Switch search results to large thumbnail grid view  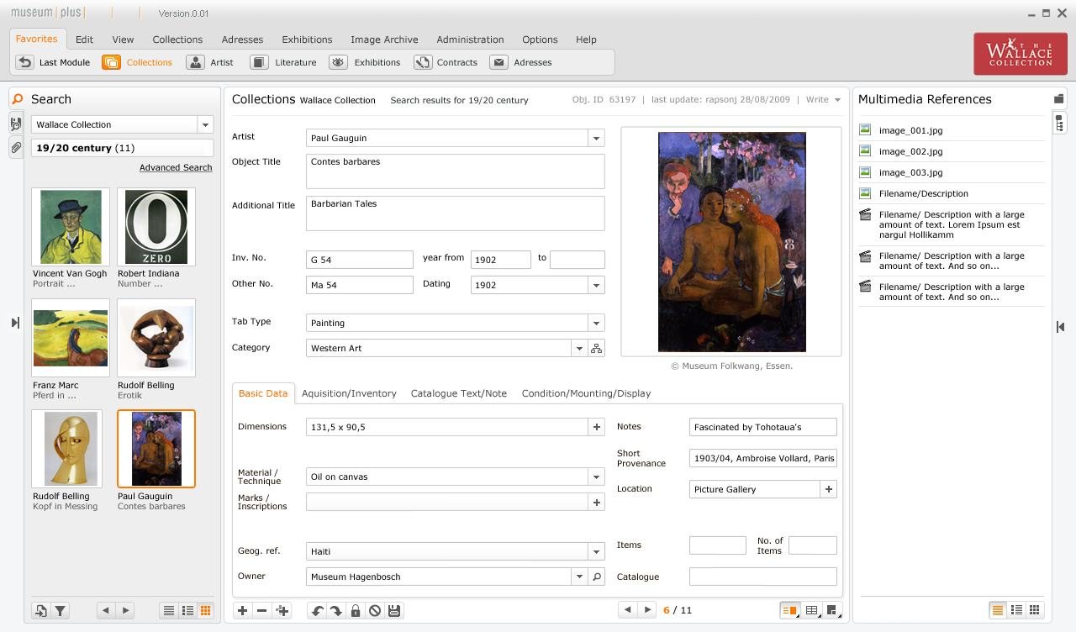[x=205, y=611]
